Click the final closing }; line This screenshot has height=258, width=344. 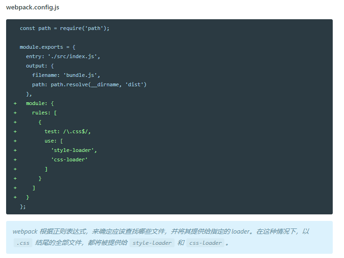pos(23,207)
